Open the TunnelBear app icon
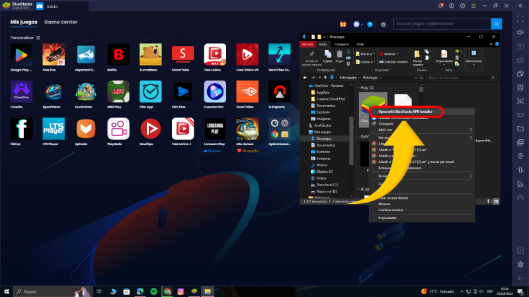This screenshot has height=297, width=529. click(x=151, y=55)
